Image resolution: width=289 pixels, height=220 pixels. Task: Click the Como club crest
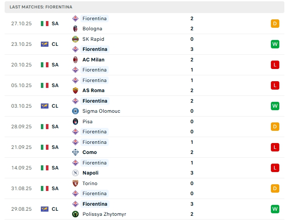coord(75,152)
